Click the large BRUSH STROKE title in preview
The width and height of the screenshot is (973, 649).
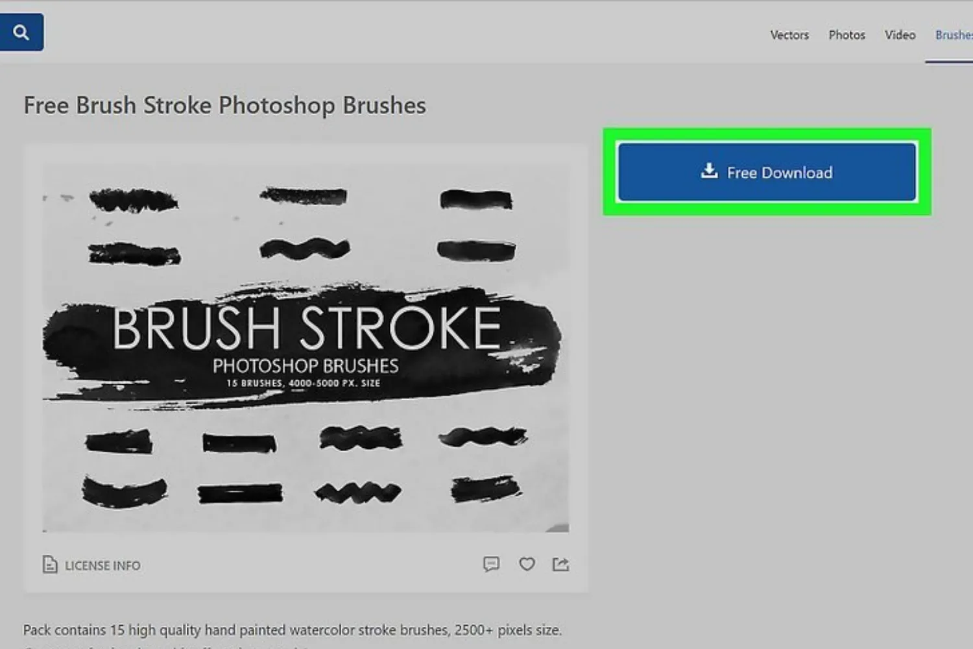(x=306, y=328)
